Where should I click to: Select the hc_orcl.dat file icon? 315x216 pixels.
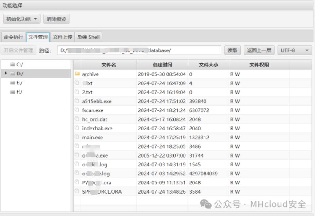tap(78, 119)
